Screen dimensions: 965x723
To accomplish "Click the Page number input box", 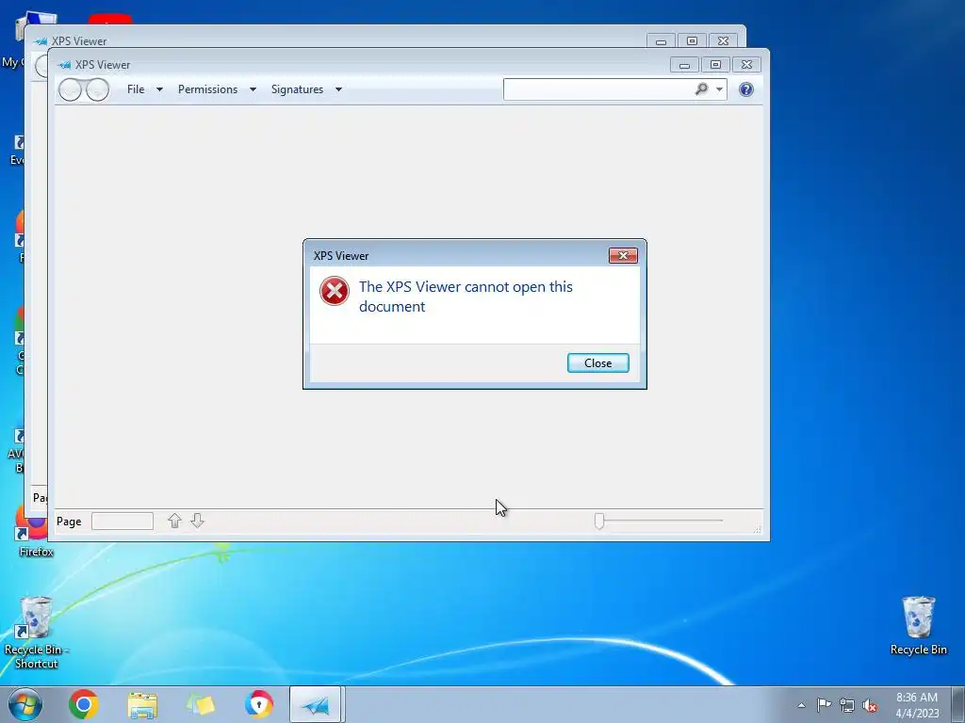I will pos(122,521).
